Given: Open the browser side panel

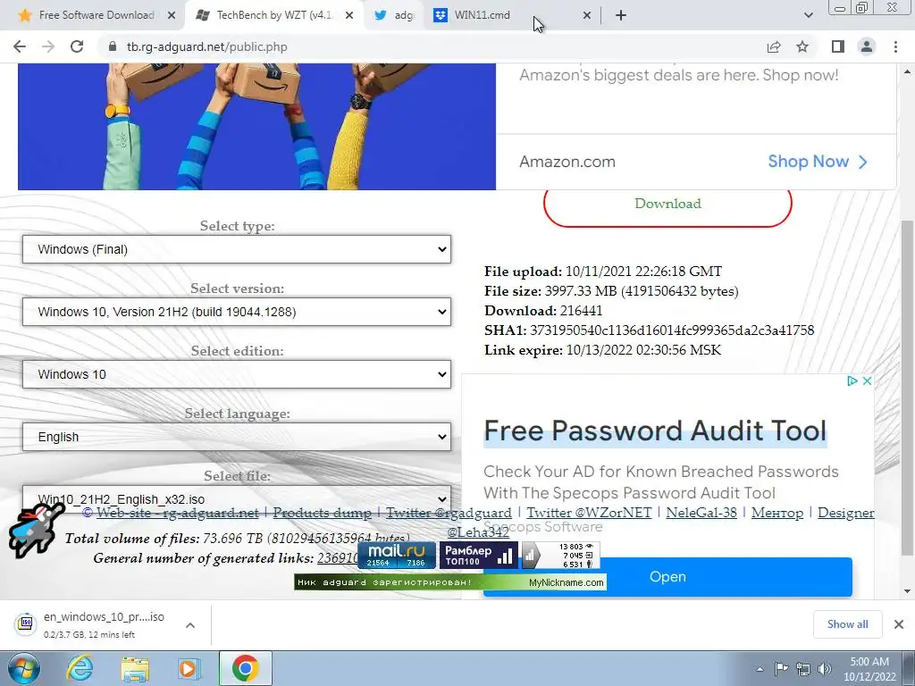Looking at the screenshot, I should [838, 46].
